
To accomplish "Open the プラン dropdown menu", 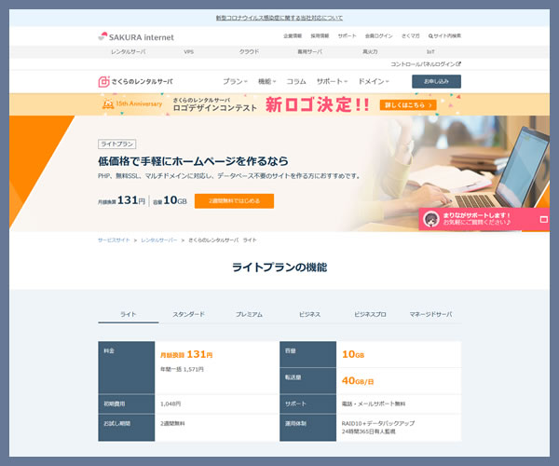I will [x=235, y=82].
